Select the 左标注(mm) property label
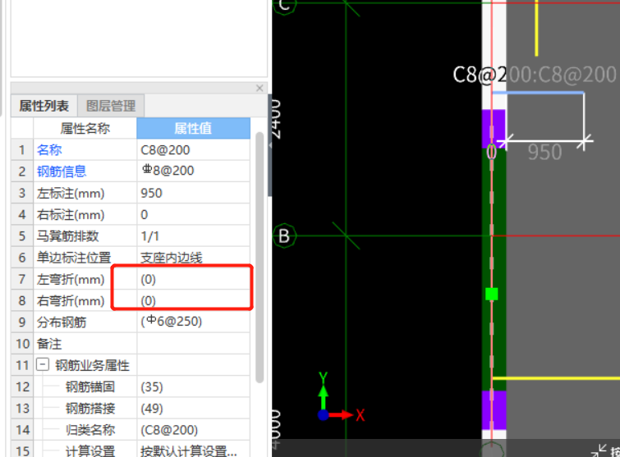This screenshot has height=457, width=620. tap(71, 193)
